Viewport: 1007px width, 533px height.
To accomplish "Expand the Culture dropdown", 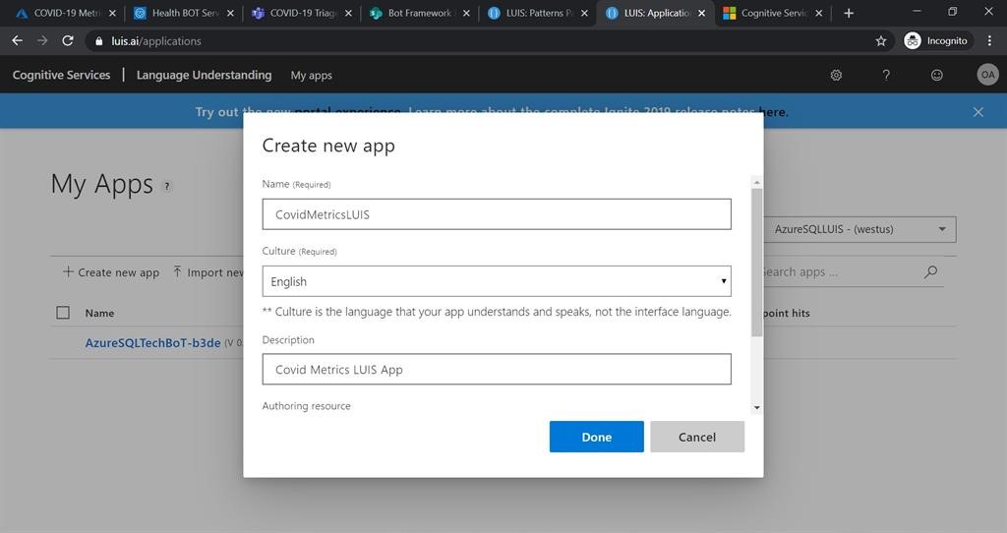I will 497,281.
